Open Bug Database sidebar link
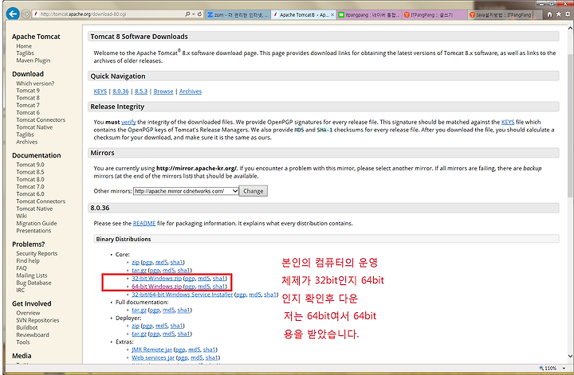Image resolution: width=574 pixels, height=375 pixels. [x=33, y=283]
